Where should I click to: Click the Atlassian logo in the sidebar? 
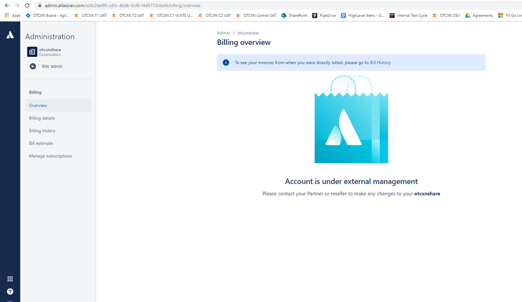pos(10,34)
